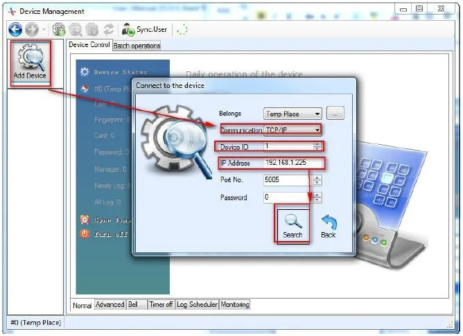463x336 pixels.
Task: Click the Fingerprint: 0 status entry
Action: tap(112, 120)
